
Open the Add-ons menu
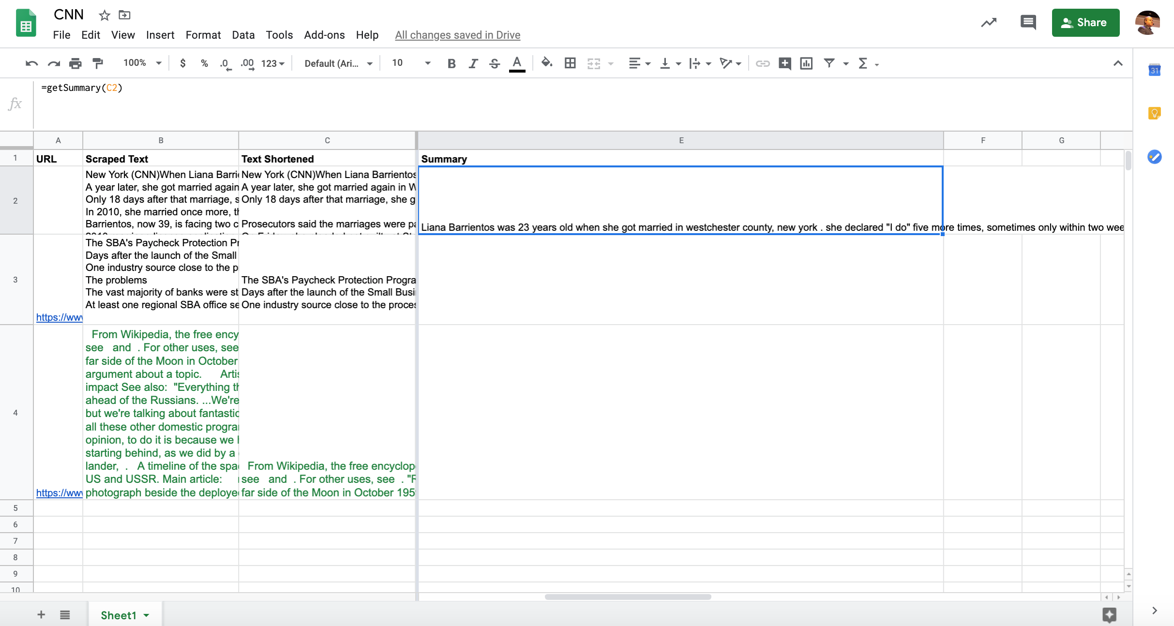coord(324,35)
